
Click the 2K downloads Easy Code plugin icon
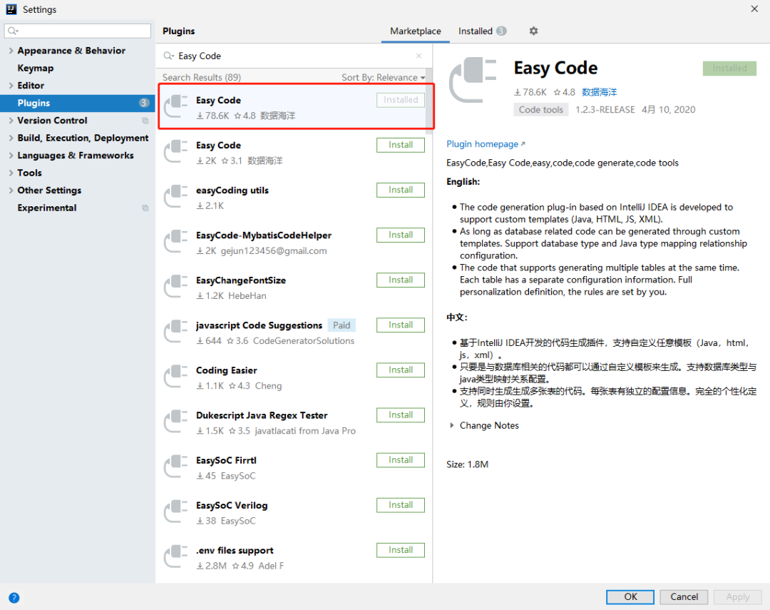pos(176,153)
